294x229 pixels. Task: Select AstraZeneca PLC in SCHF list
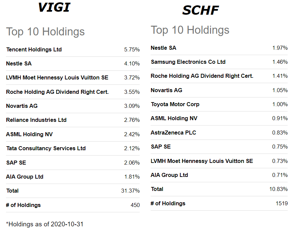click(173, 133)
